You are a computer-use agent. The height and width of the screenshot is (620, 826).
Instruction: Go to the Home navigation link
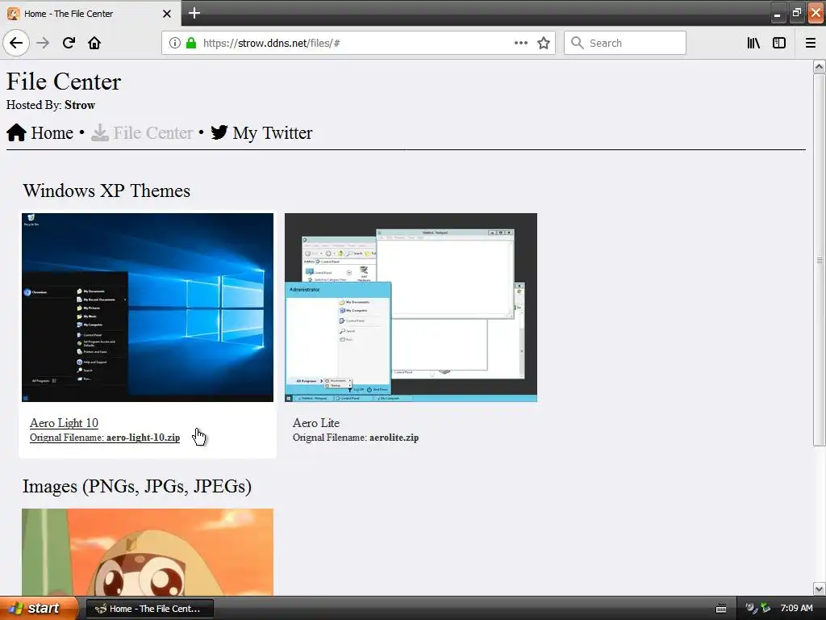pos(52,133)
